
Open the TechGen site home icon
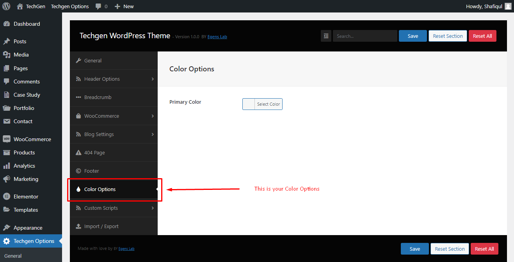20,6
